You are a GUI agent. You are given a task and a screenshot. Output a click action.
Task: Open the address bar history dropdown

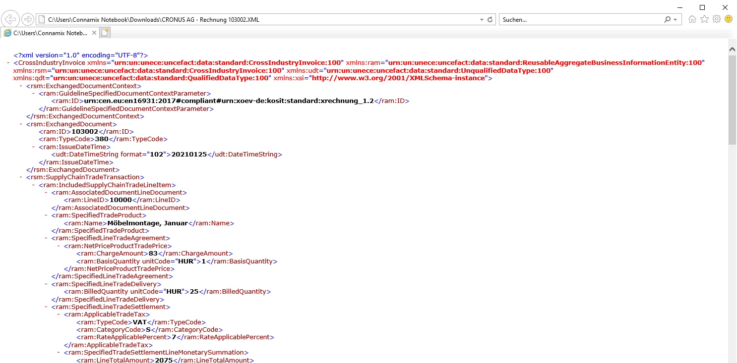click(x=482, y=20)
